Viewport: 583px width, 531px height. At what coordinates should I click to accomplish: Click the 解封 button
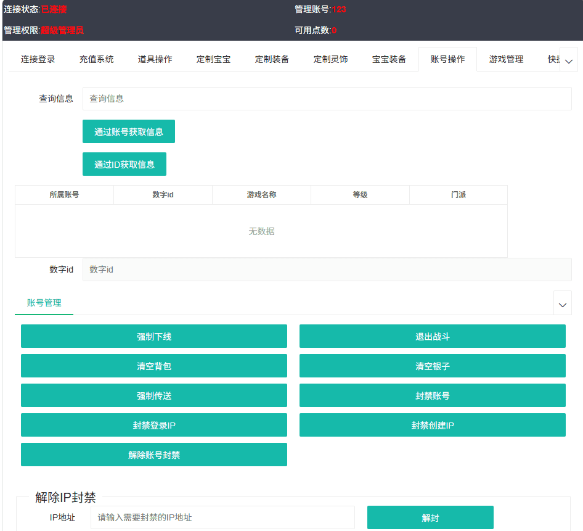pyautogui.click(x=430, y=517)
